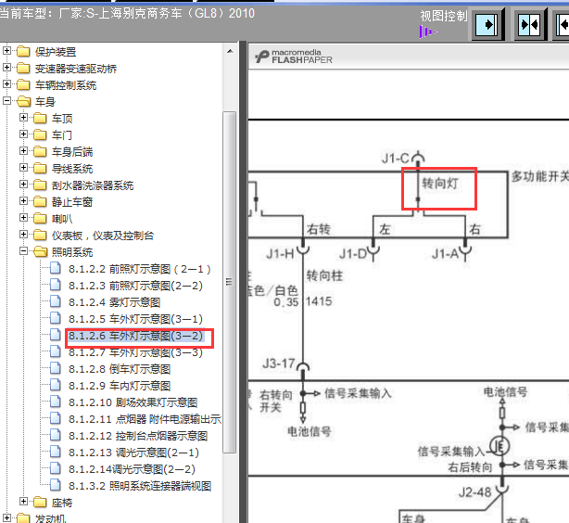Click the 仪表板，仪表及控制台 folder icon
Screen dimensions: 569x523
point(40,236)
